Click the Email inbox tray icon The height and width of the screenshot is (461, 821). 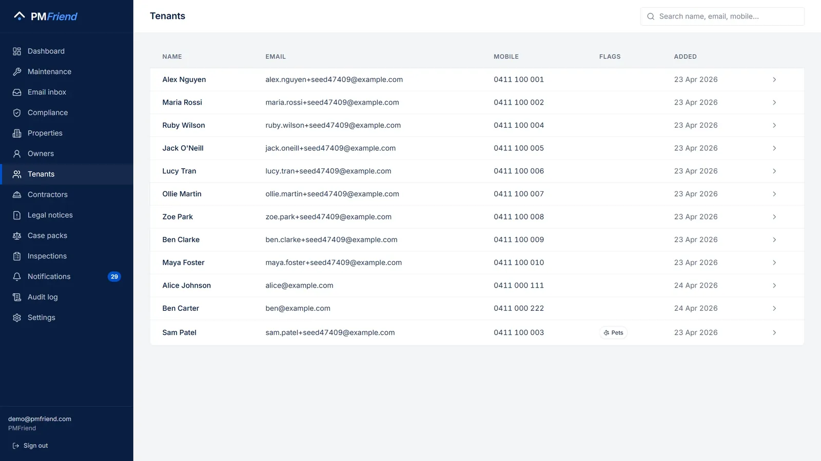click(17, 92)
